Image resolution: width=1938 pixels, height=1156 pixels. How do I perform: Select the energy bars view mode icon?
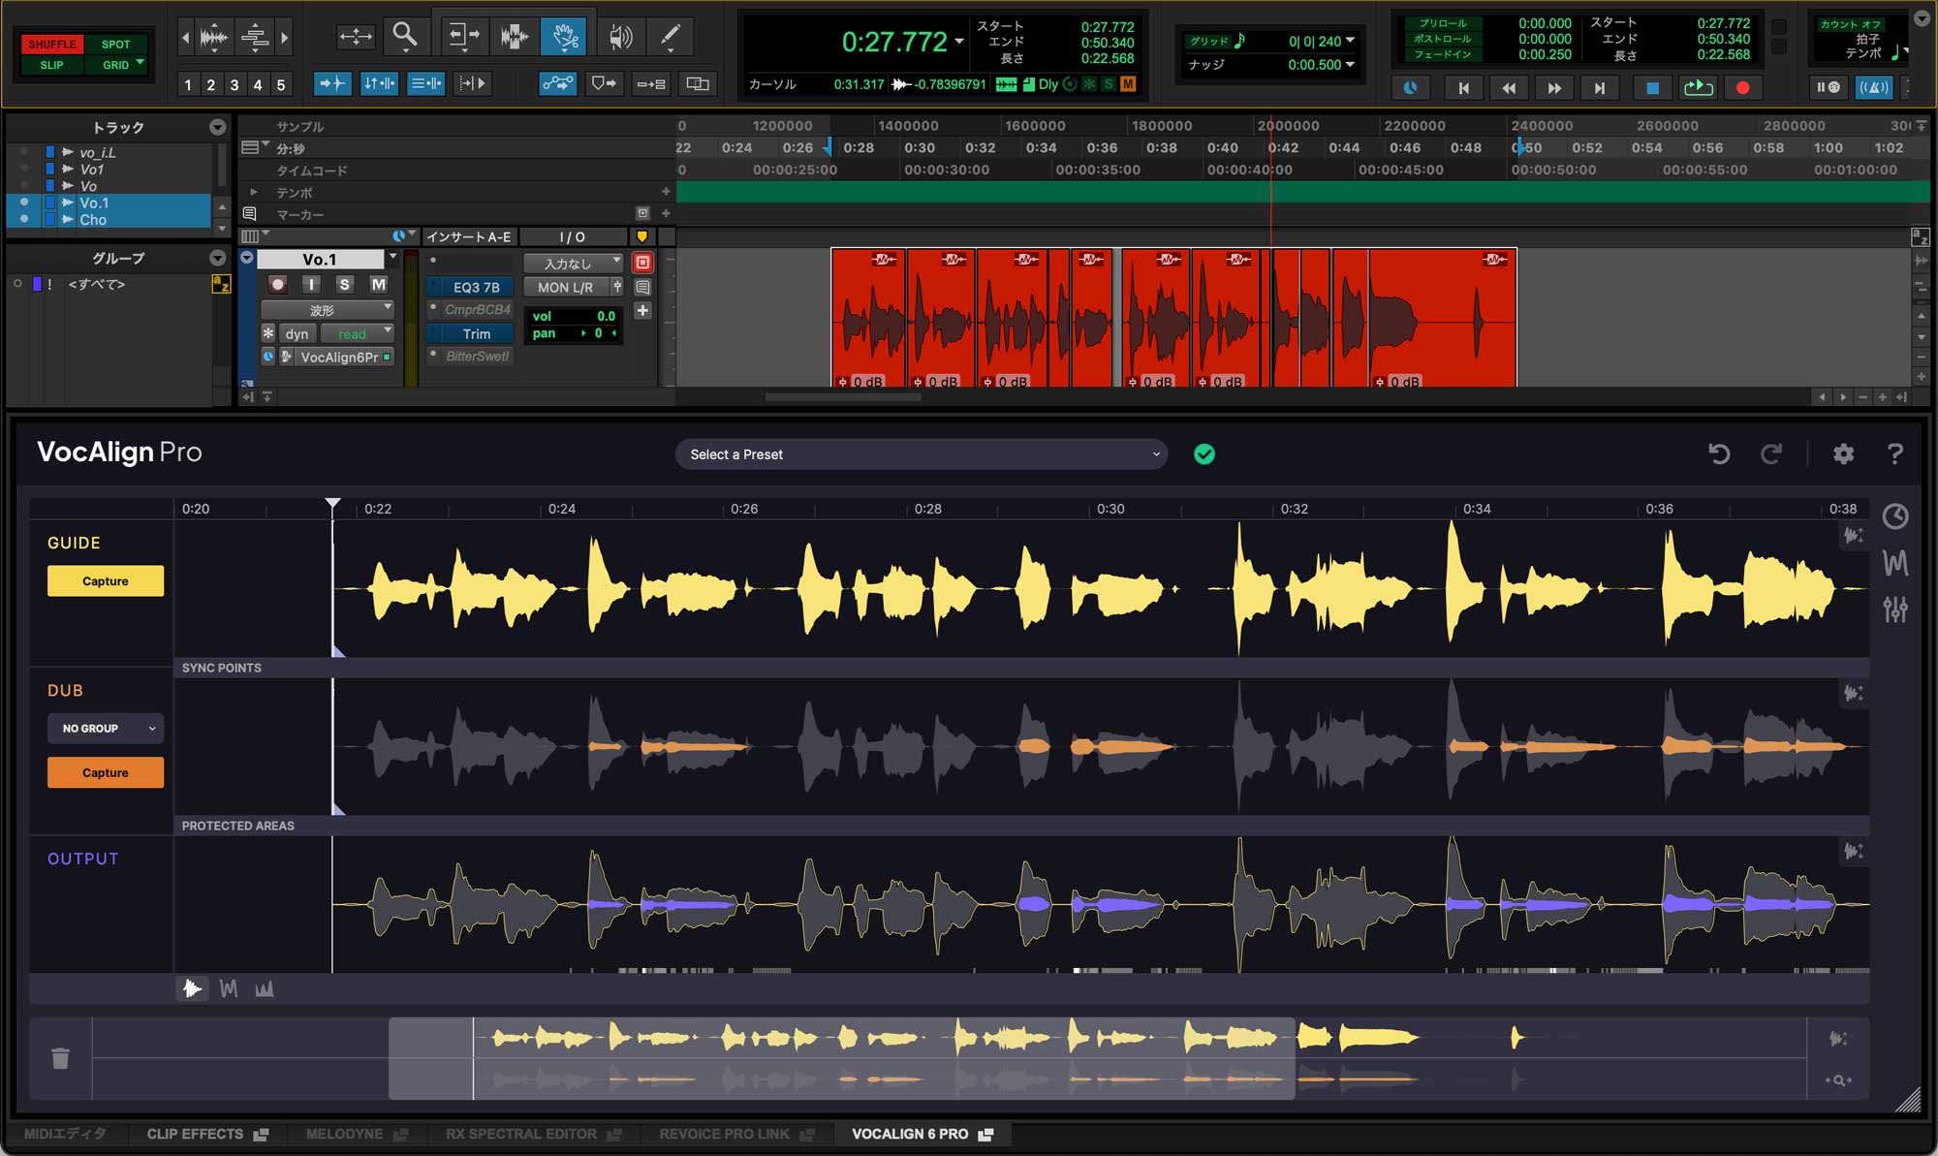(x=264, y=988)
